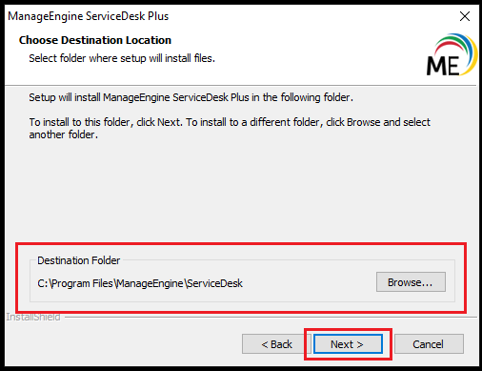The width and height of the screenshot is (482, 371).
Task: Click the black ME letters in logo
Action: pos(443,66)
